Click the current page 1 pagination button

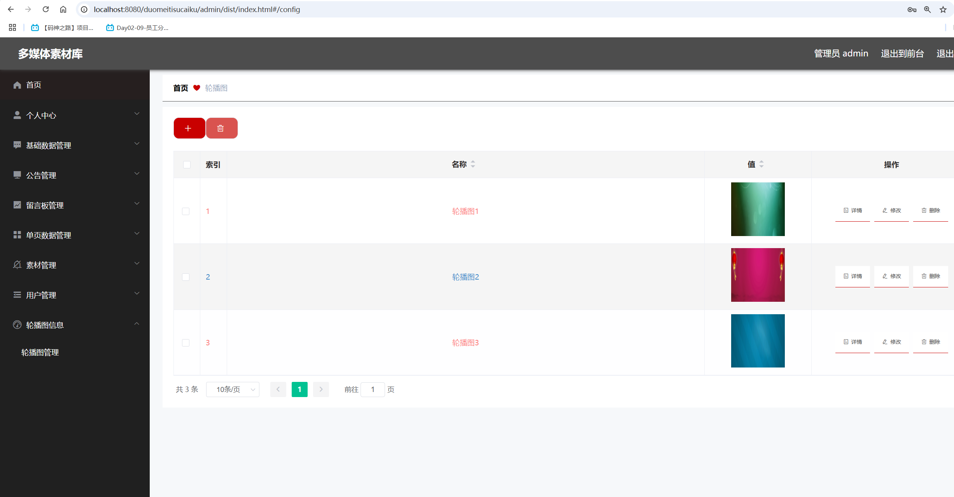coord(299,389)
